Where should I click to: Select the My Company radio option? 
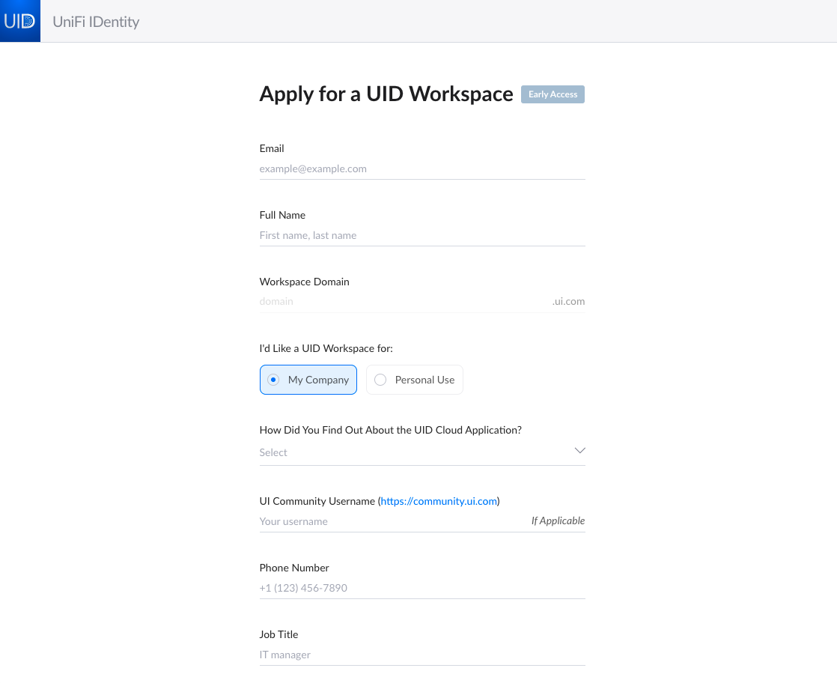pyautogui.click(x=308, y=380)
